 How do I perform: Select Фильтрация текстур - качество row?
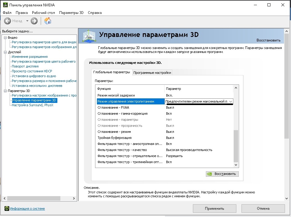pos(165,150)
